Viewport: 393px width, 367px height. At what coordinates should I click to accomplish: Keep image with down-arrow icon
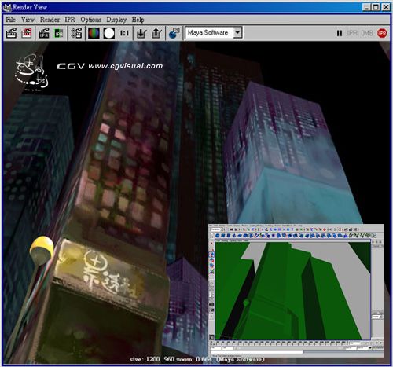point(141,33)
